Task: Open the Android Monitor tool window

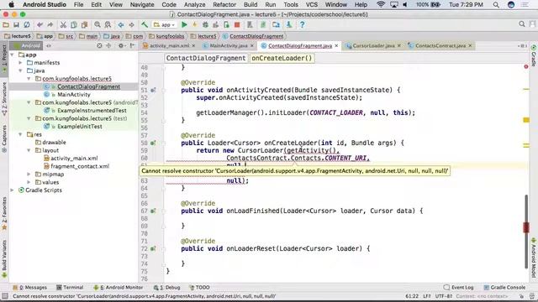Action: pos(118,287)
